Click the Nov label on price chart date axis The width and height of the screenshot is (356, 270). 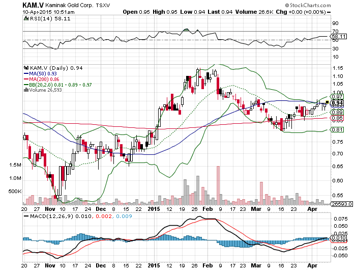pos(50,209)
